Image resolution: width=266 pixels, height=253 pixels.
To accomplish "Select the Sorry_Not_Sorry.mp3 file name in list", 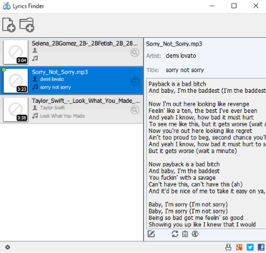I will pyautogui.click(x=60, y=72).
